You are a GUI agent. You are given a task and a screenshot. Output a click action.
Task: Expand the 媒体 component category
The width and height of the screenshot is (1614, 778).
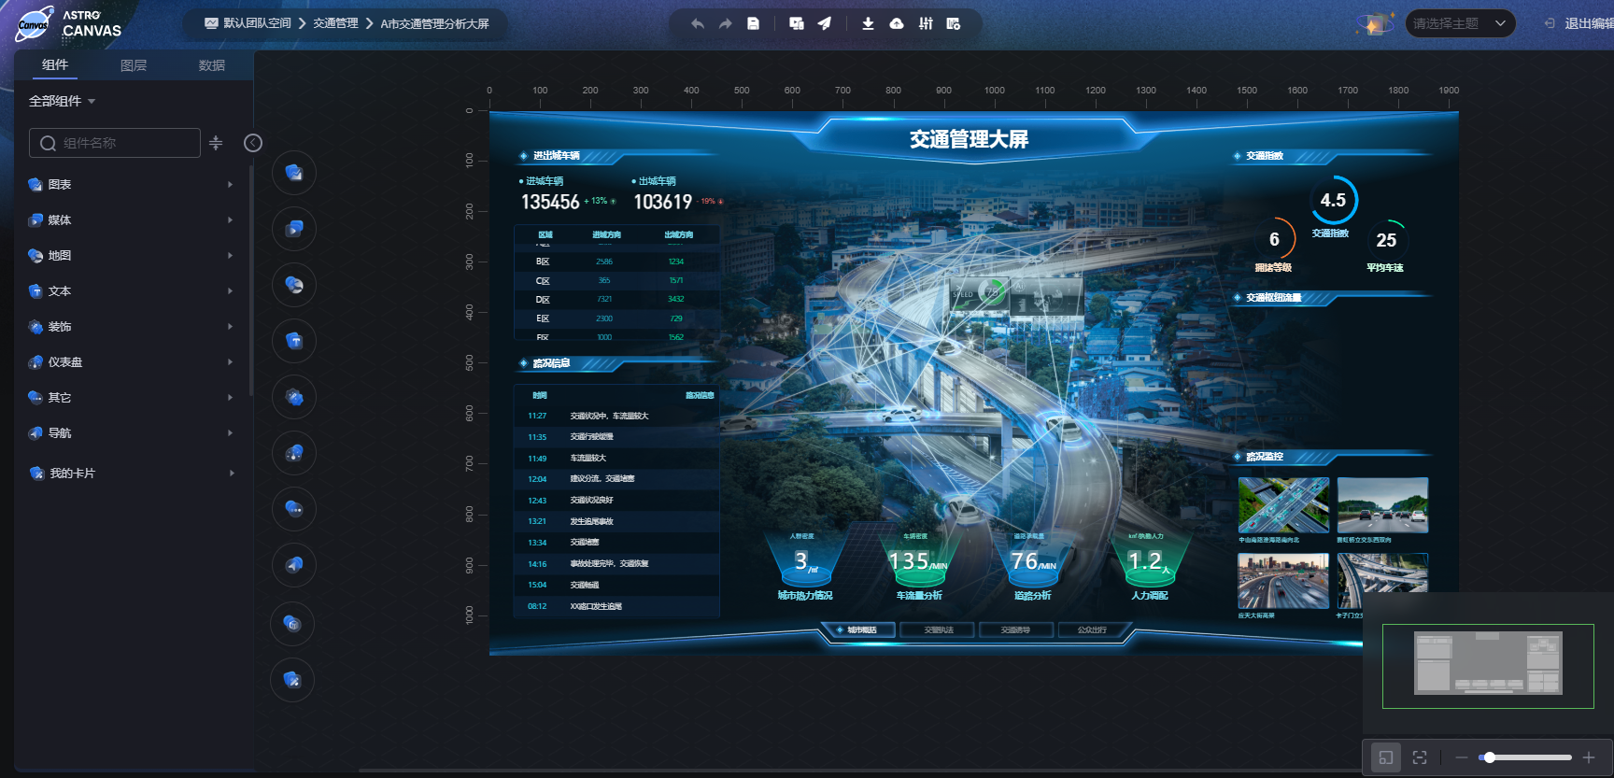pyautogui.click(x=132, y=220)
